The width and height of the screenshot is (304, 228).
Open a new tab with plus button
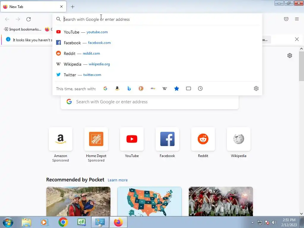click(72, 7)
